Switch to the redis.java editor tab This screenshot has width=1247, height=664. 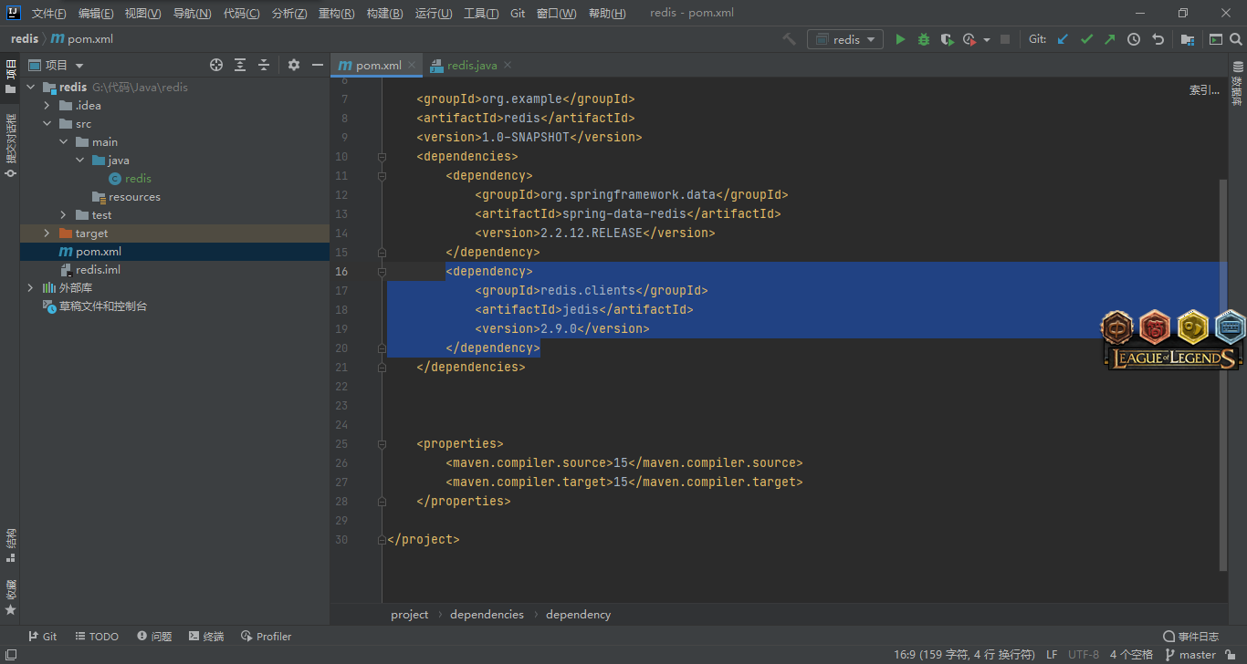471,66
